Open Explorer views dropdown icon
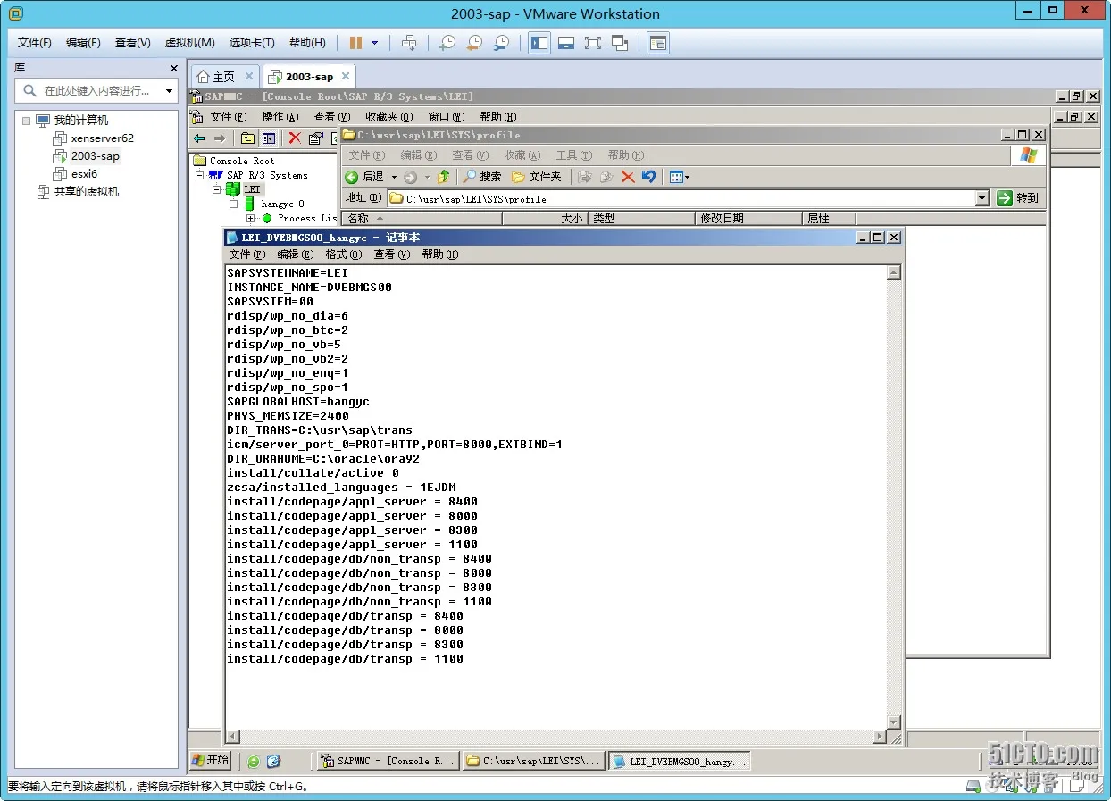The image size is (1111, 801). 679,177
